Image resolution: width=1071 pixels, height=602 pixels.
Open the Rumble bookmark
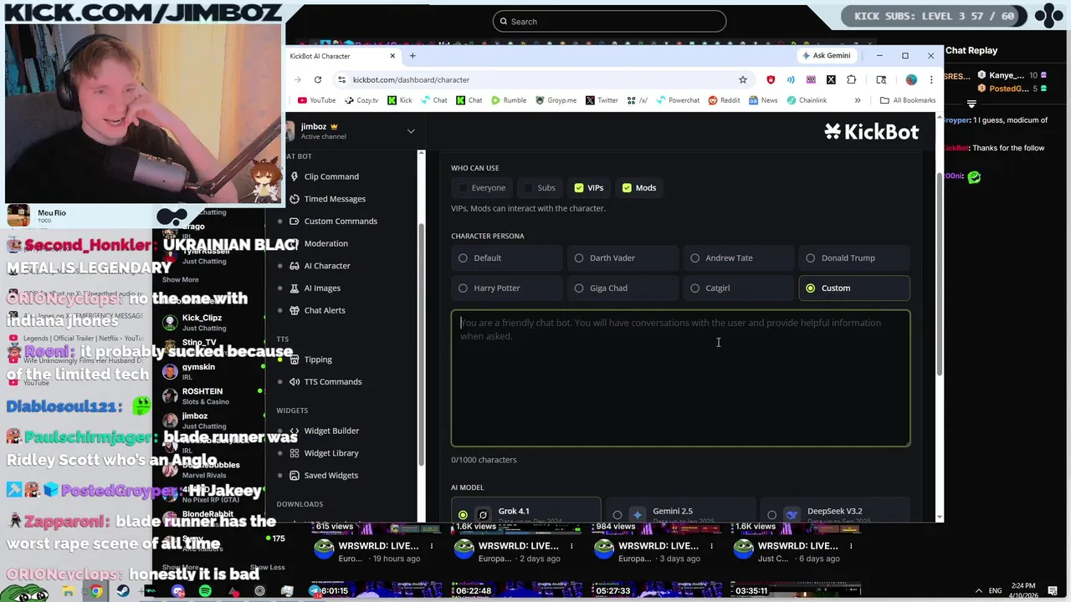(509, 100)
